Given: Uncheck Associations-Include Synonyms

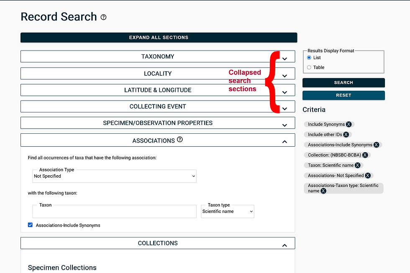Looking at the screenshot, I should tap(30, 225).
